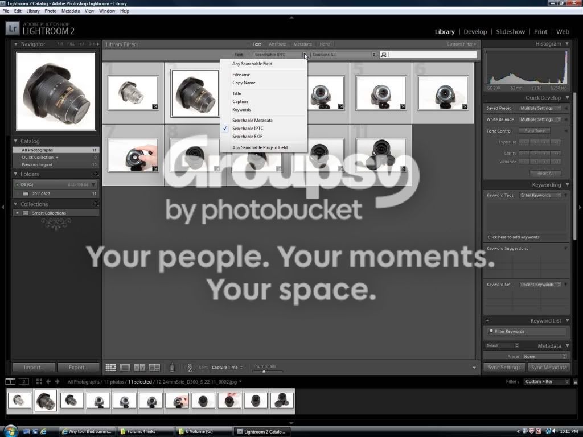This screenshot has width=583, height=437.
Task: Click the Auto Tone button
Action: point(535,131)
